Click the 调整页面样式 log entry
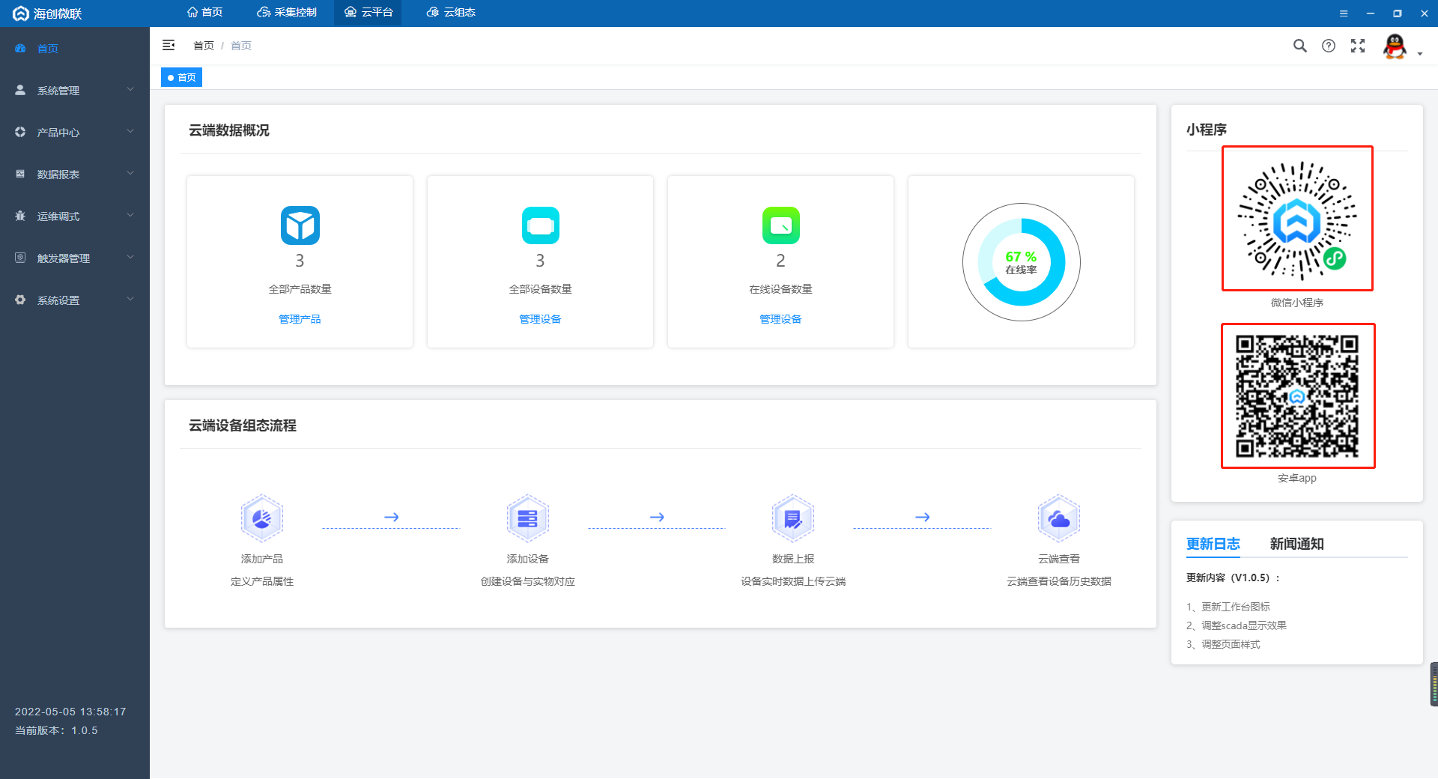Screen dimensions: 1438x779 [x=1223, y=644]
